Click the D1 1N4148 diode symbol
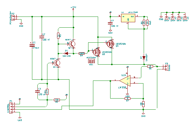Image resolution: width=192 pixels, height=128 pixels. 66,53
